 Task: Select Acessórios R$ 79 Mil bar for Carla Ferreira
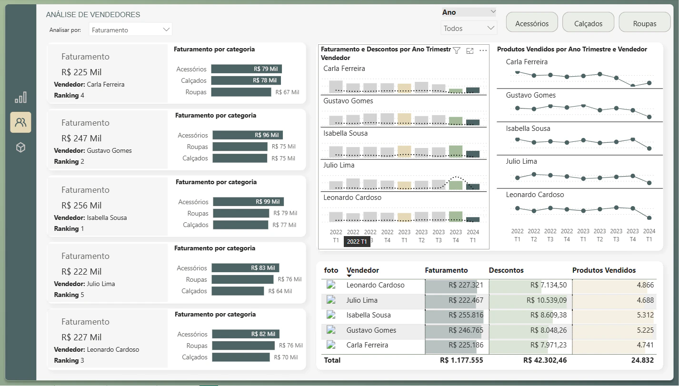click(247, 69)
